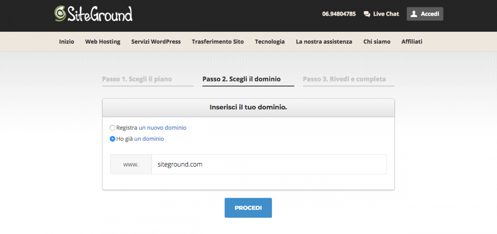Image resolution: width=497 pixels, height=234 pixels.
Task: Click the Live Chat speech bubble icon
Action: click(x=367, y=14)
